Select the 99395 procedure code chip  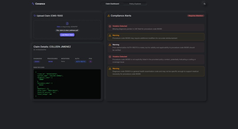[50, 62]
